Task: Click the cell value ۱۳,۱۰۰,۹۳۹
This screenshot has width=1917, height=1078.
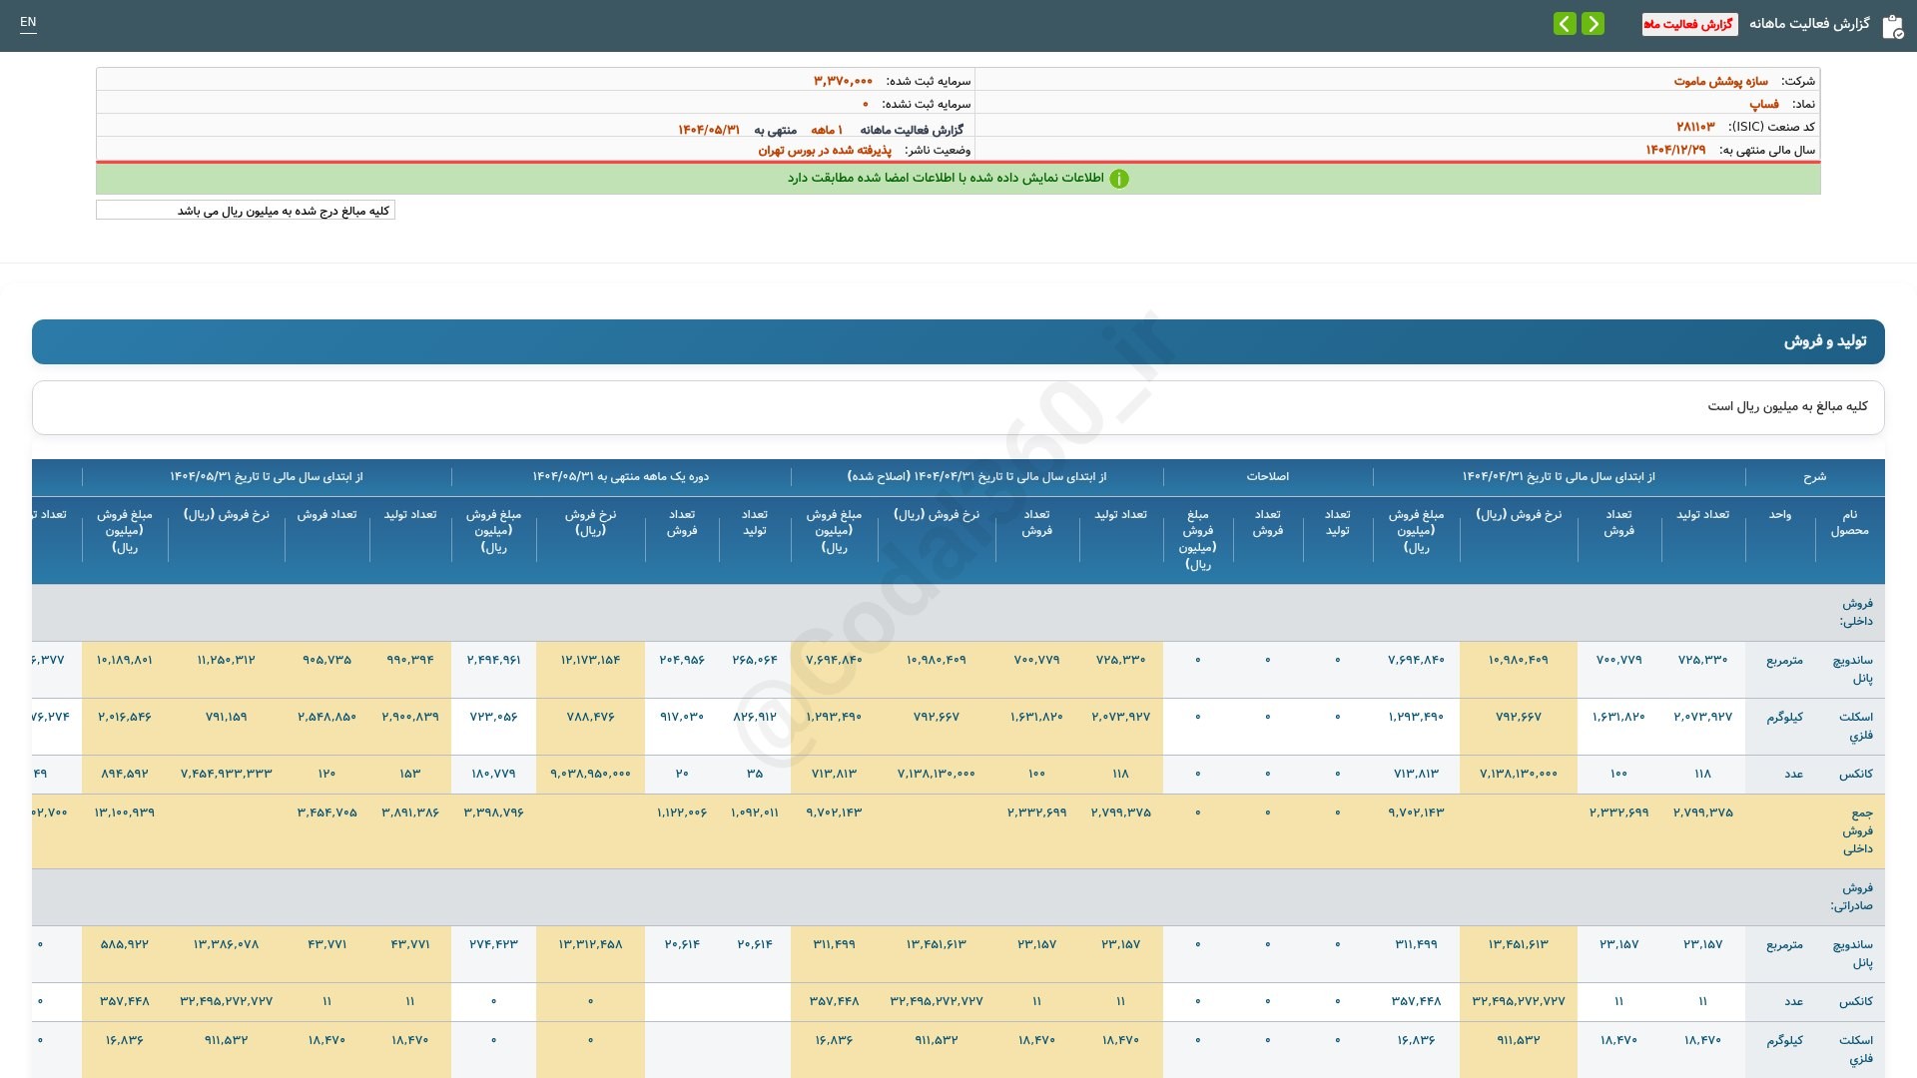Action: click(125, 812)
